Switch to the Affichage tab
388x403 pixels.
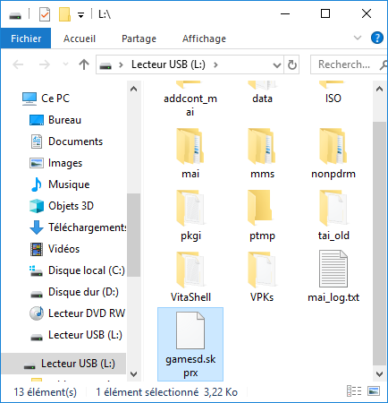coord(204,39)
